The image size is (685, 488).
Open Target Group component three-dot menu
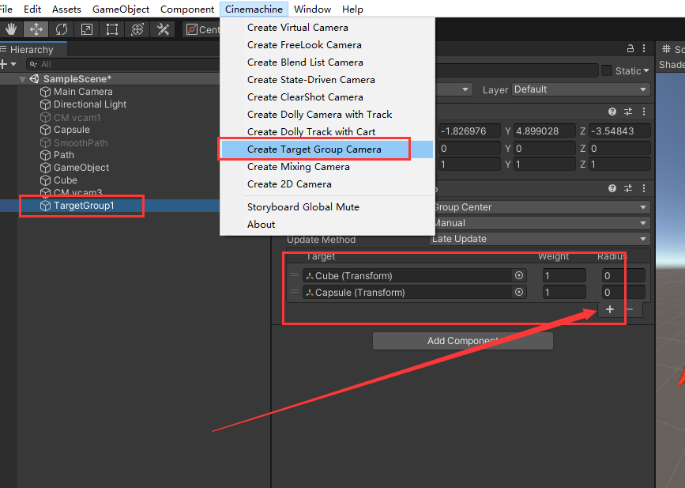click(644, 188)
